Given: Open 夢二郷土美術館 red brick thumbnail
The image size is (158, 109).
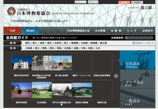Looking at the screenshot, I should pos(62,63).
